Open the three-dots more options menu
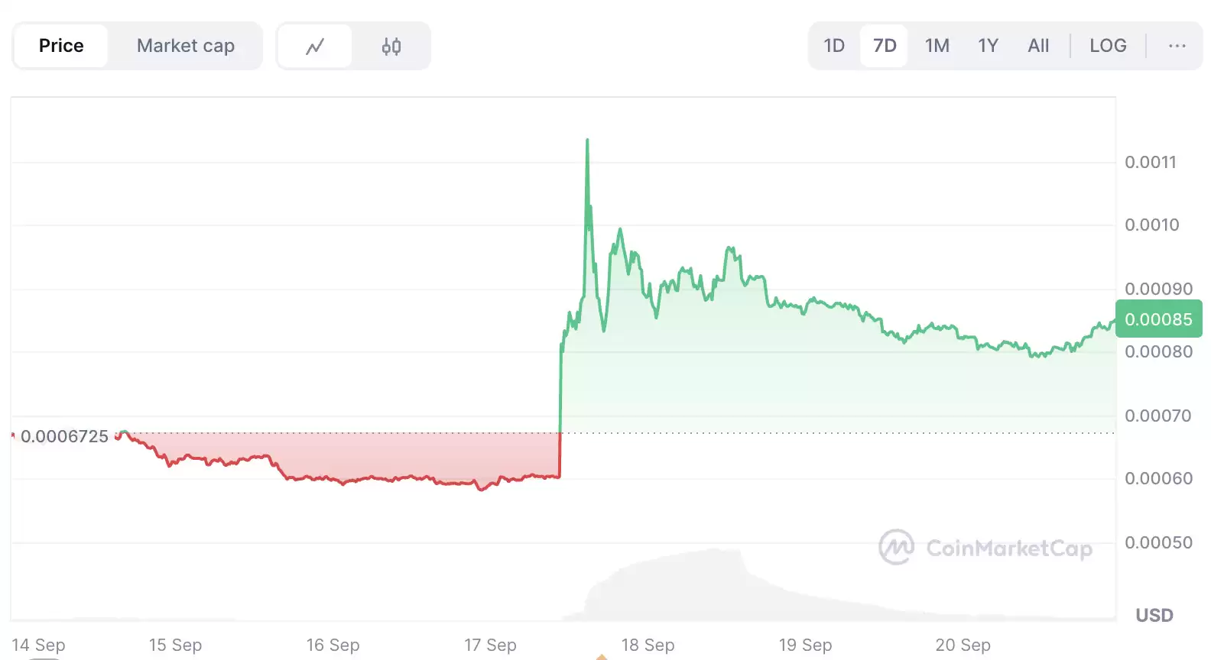The width and height of the screenshot is (1211, 660). [1177, 46]
